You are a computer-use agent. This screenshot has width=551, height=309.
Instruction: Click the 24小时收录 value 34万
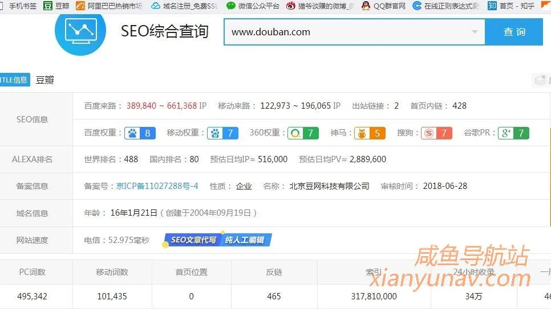(x=473, y=296)
